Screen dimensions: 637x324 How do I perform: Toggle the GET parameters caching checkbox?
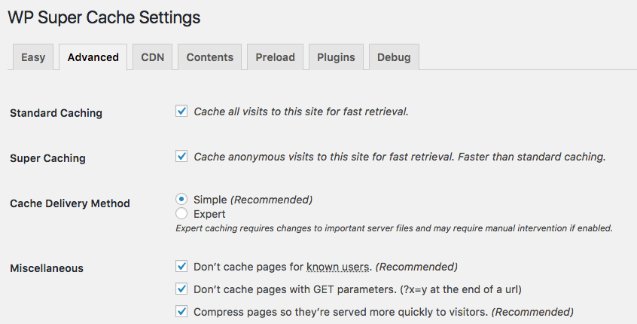[181, 289]
